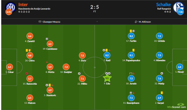Click Jurado's substitution arrow icon
Screen dimensions: 187x110
point(133,73)
